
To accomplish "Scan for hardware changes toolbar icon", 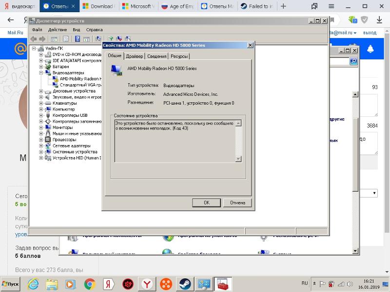I will 98,38.
